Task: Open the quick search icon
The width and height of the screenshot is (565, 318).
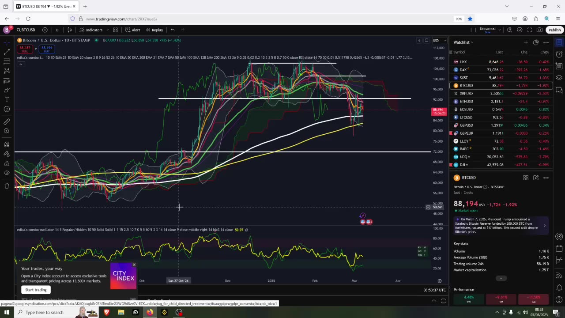Action: point(509,30)
